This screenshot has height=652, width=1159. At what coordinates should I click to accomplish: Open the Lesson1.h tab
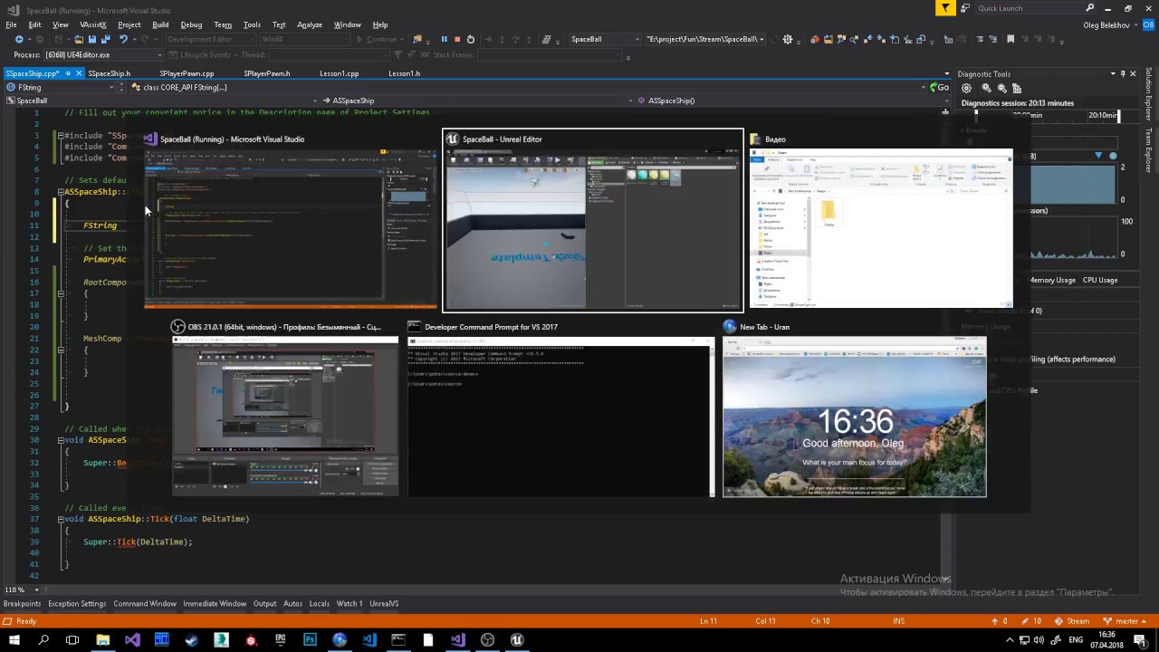click(x=404, y=73)
